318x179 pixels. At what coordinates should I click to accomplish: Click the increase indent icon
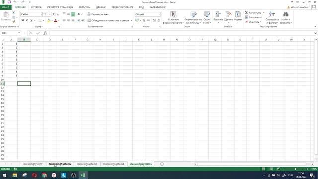(83, 20)
